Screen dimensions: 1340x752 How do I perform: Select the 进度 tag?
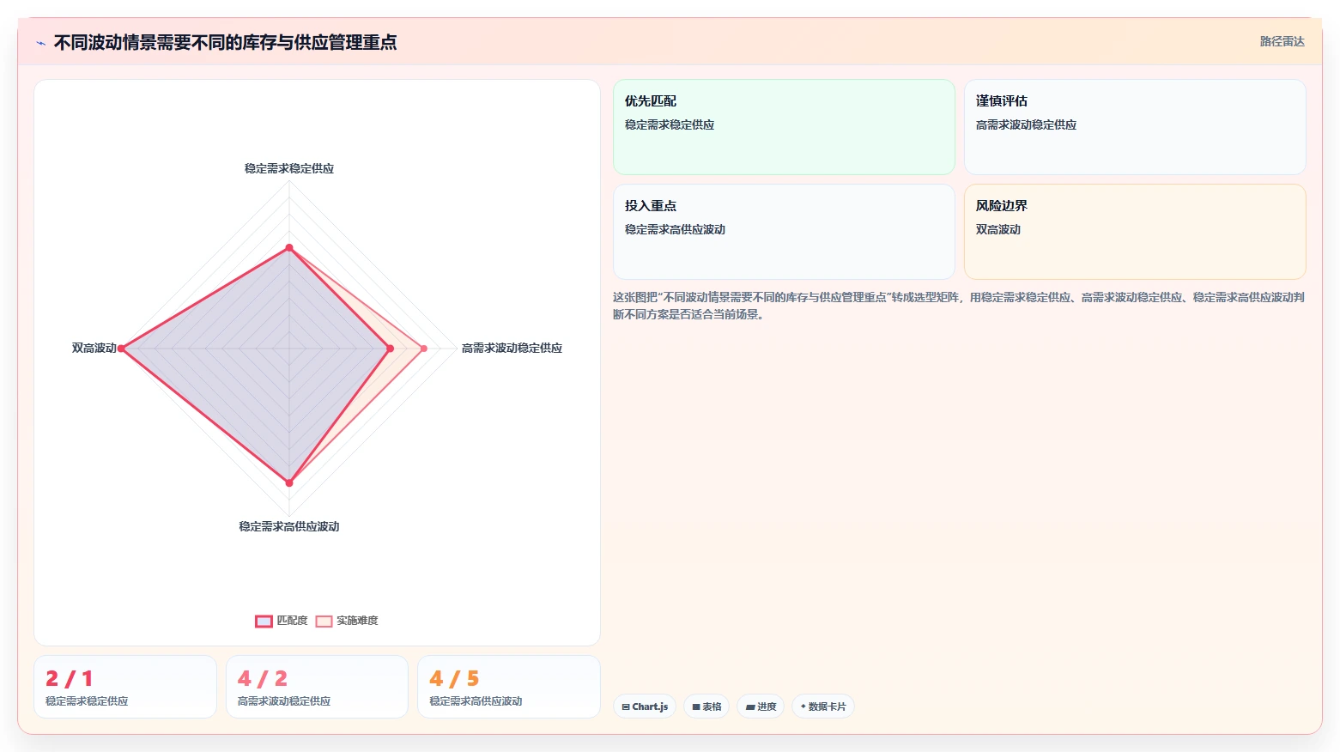click(x=761, y=707)
